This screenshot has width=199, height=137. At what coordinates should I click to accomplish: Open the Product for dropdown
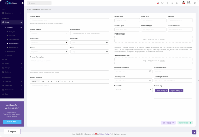click(90, 43)
